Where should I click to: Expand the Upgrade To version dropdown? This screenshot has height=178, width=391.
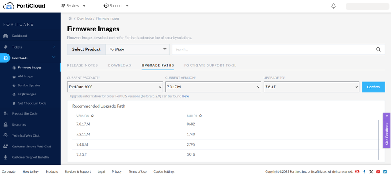point(311,87)
